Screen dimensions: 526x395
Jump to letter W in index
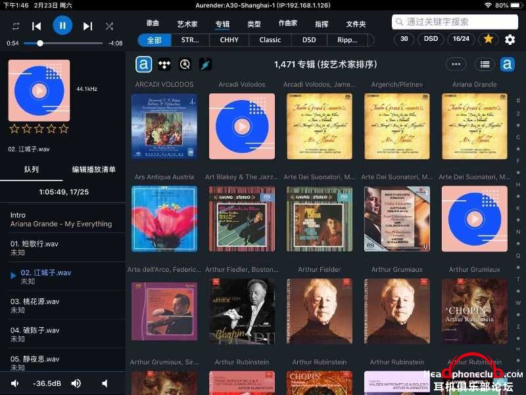pos(518,303)
